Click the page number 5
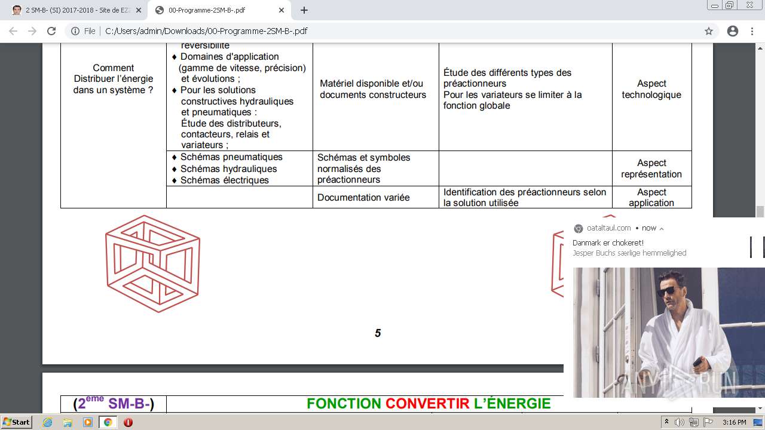Screen dimensions: 765x430 378,333
